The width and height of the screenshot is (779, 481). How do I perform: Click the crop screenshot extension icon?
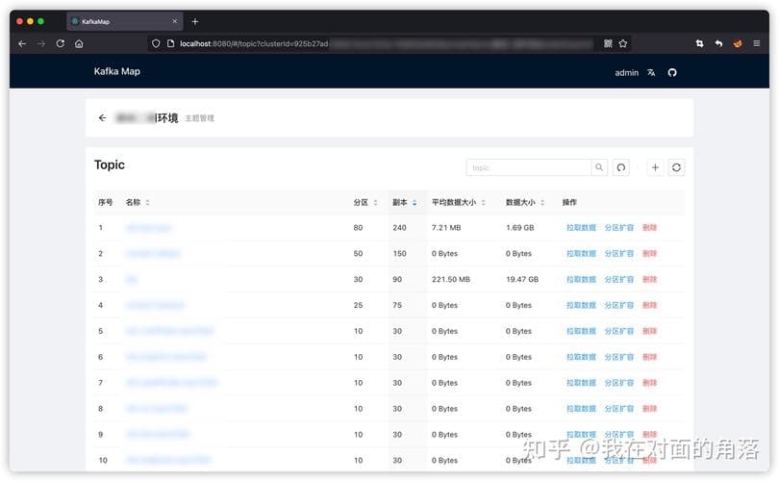tap(699, 43)
